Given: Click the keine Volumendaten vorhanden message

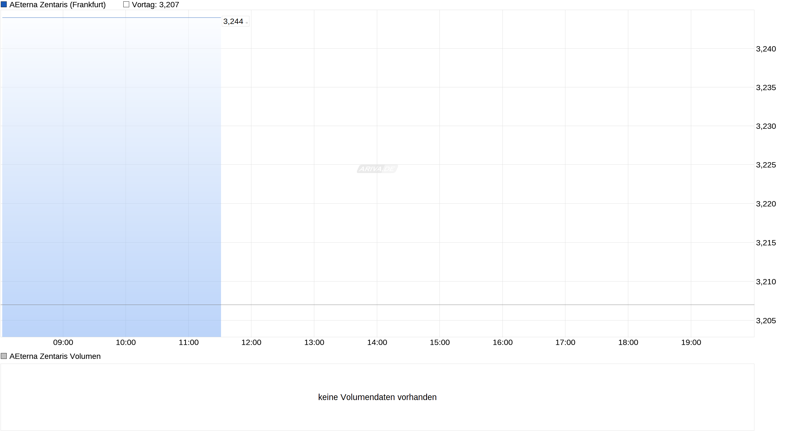Looking at the screenshot, I should click(377, 397).
